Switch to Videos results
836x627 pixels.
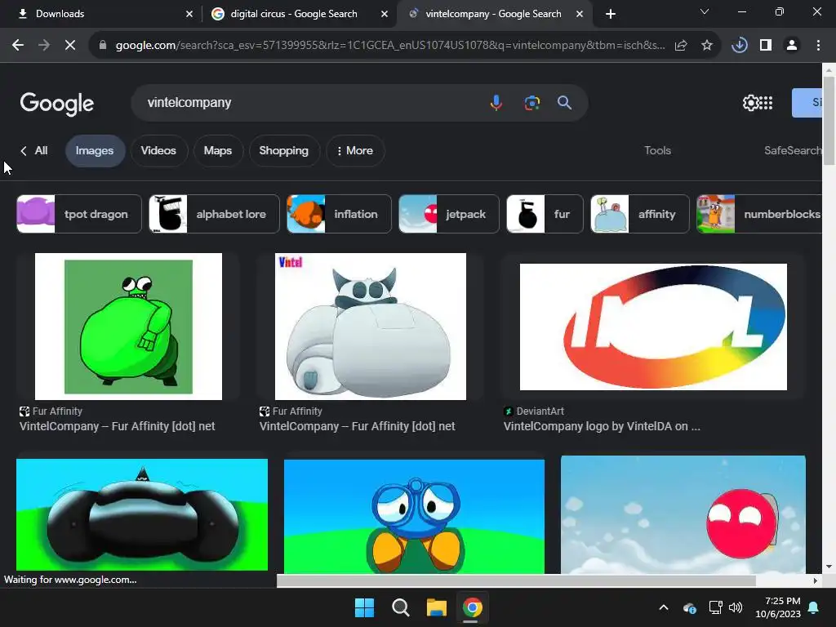[158, 151]
